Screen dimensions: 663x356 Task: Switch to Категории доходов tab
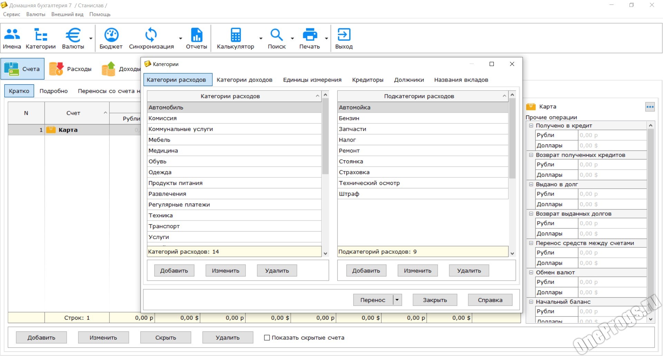[x=244, y=80]
